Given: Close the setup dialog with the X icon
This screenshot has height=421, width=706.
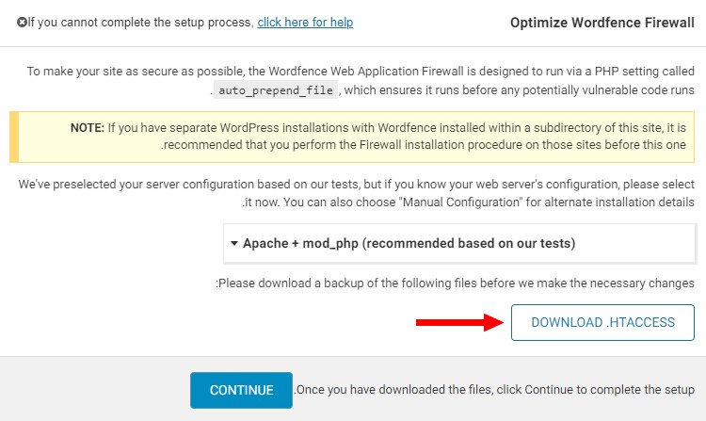Looking at the screenshot, I should 22,22.
